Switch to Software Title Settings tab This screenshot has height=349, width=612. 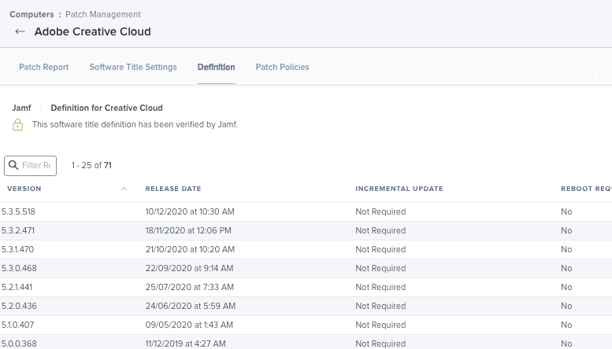(x=133, y=67)
